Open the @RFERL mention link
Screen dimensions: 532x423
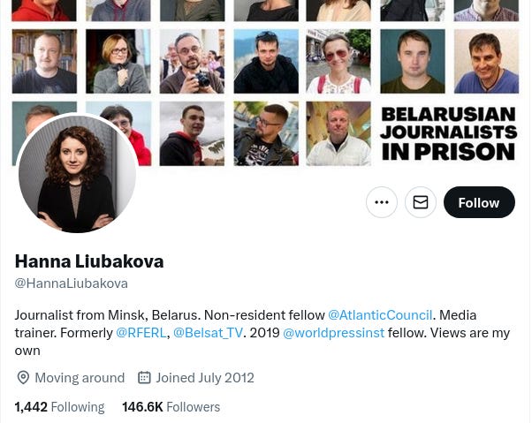(141, 333)
